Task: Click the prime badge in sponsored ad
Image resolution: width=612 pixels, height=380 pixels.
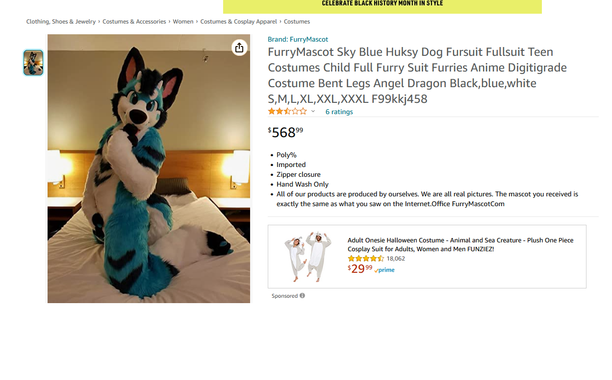Action: click(384, 270)
